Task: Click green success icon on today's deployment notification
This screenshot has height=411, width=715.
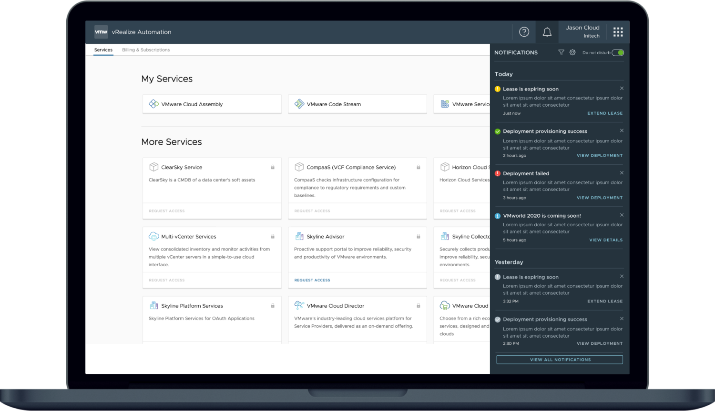Action: pos(498,131)
